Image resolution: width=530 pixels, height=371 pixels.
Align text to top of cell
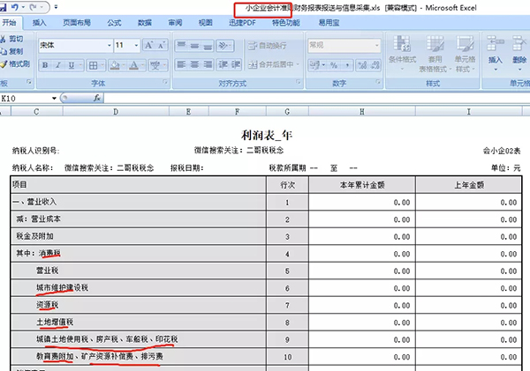(181, 45)
